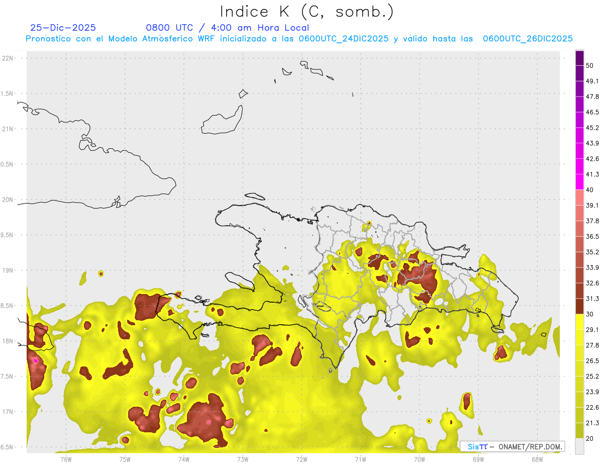Click the colorbar value "47.8"

coord(592,97)
